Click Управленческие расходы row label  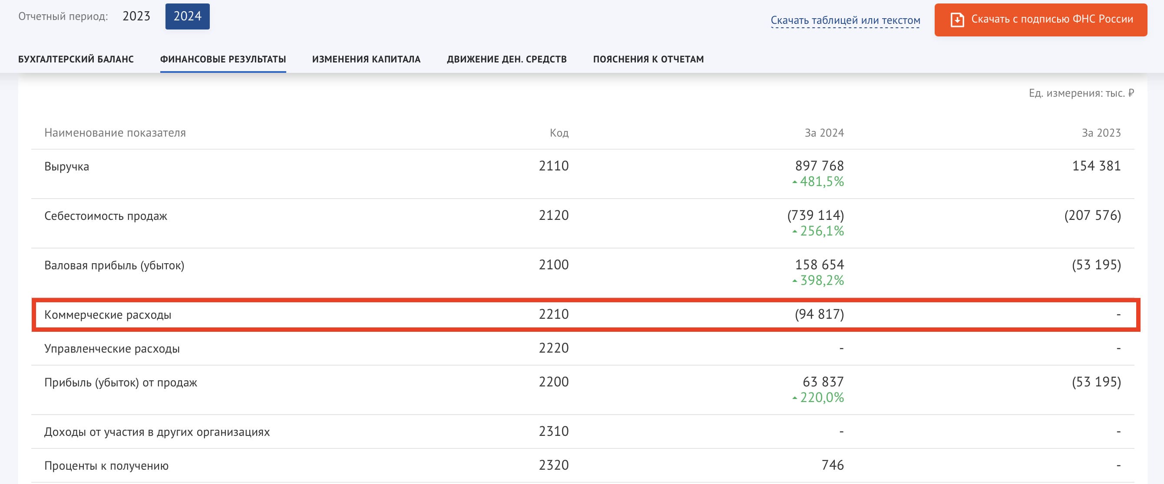tap(112, 349)
